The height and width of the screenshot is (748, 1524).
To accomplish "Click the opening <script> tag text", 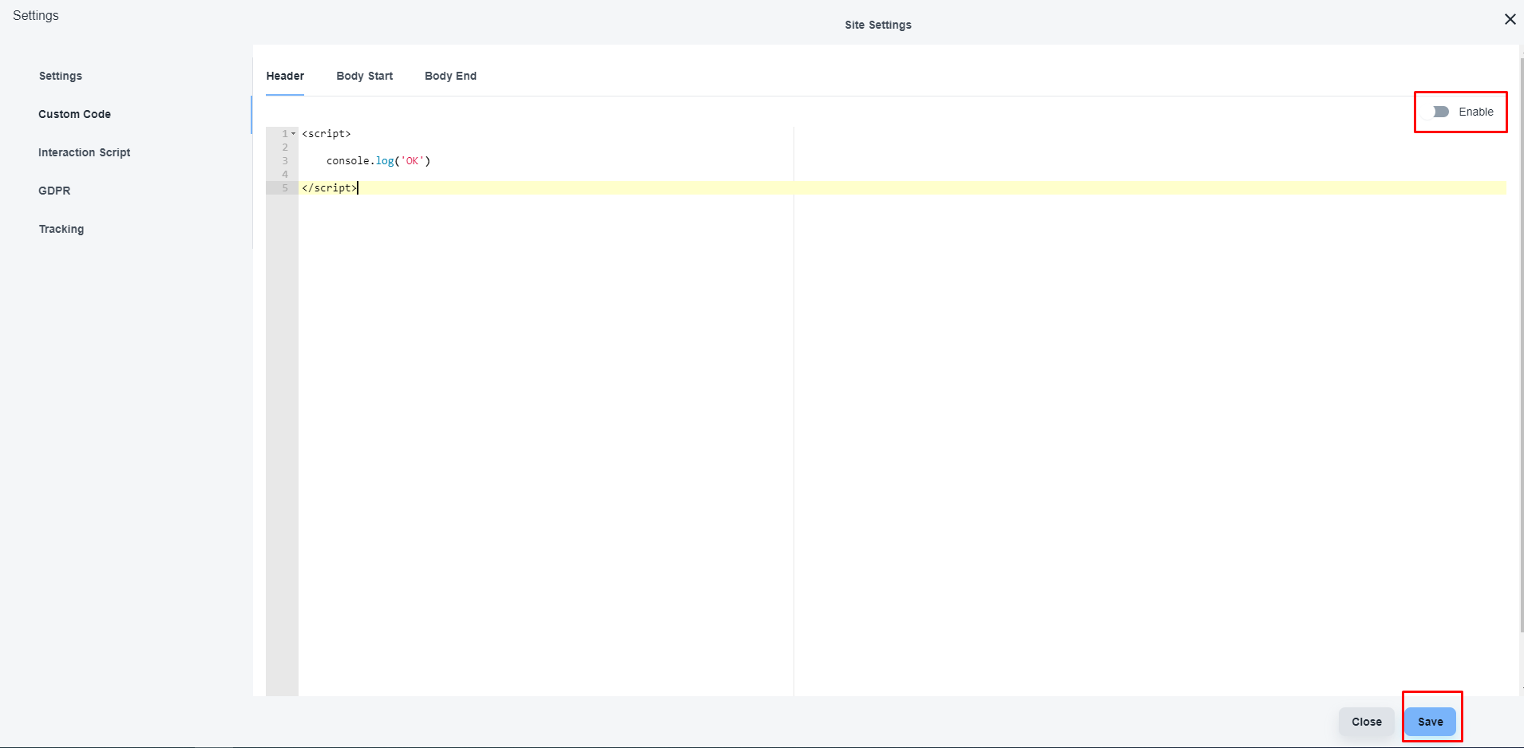I will (326, 134).
